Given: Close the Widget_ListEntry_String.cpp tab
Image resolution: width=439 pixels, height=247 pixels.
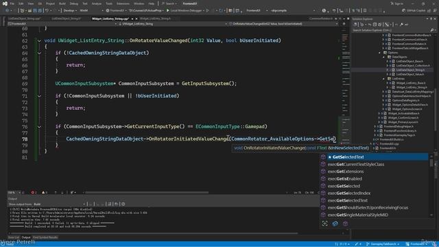Looking at the screenshot, I should click(137, 19).
